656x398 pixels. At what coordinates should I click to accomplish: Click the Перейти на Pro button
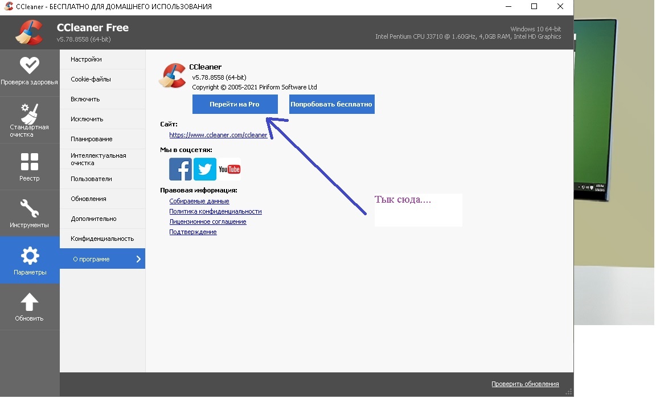point(235,104)
